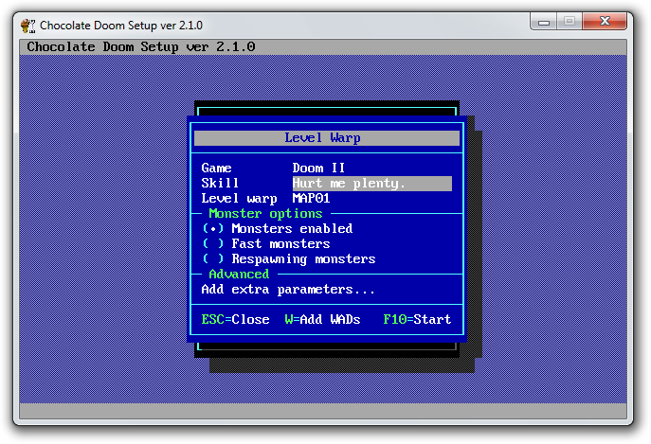Enable the Fast monsters option
Viewport: 651px width, 444px height.
[266, 244]
